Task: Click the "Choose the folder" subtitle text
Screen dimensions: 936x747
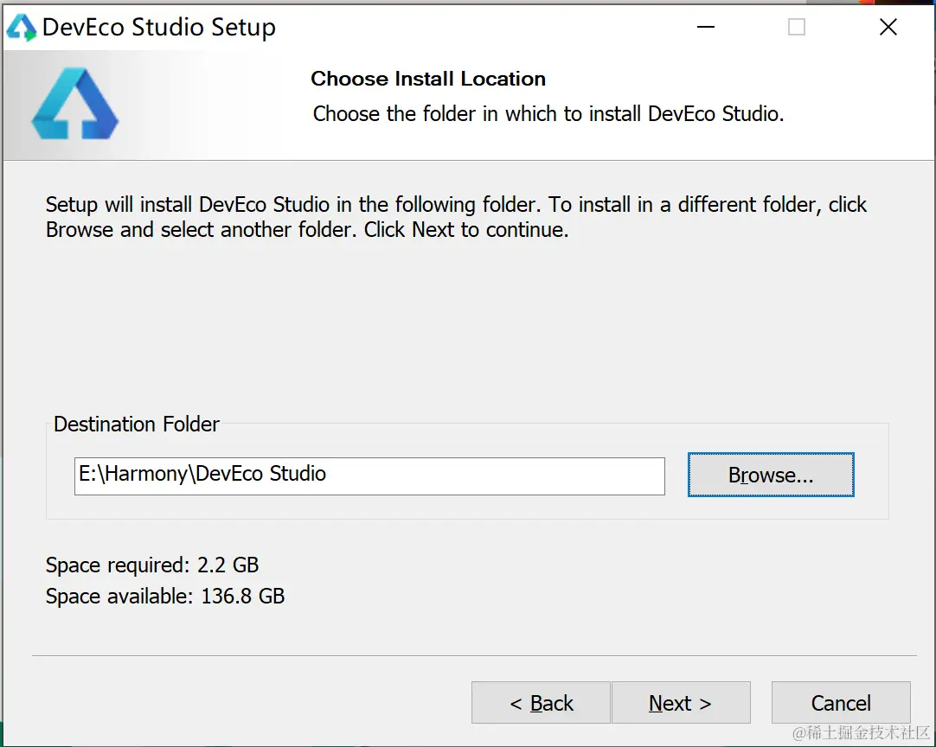Action: tap(548, 113)
